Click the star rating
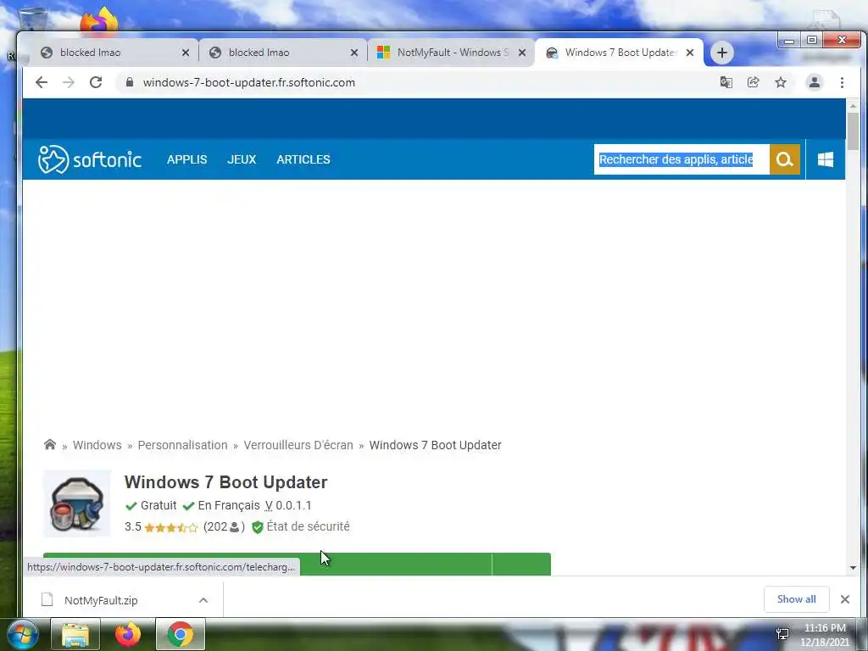Screen dimensions: 868x651 pos(170,527)
